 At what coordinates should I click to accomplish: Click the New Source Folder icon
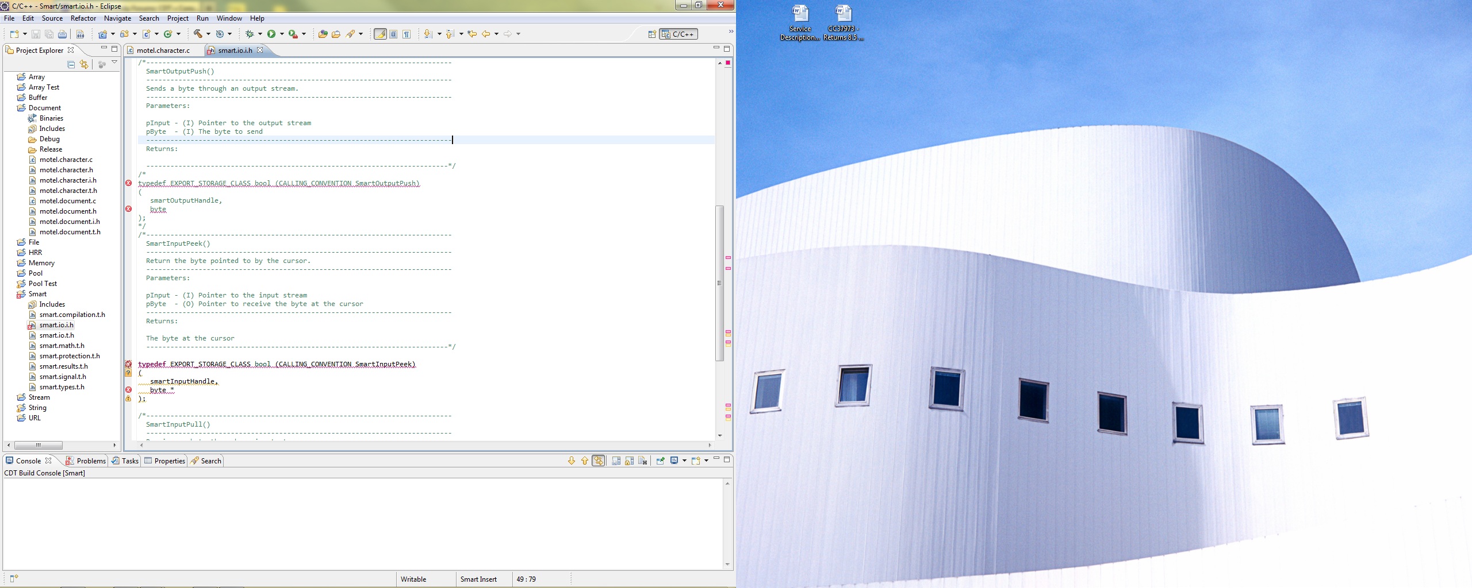tap(124, 34)
